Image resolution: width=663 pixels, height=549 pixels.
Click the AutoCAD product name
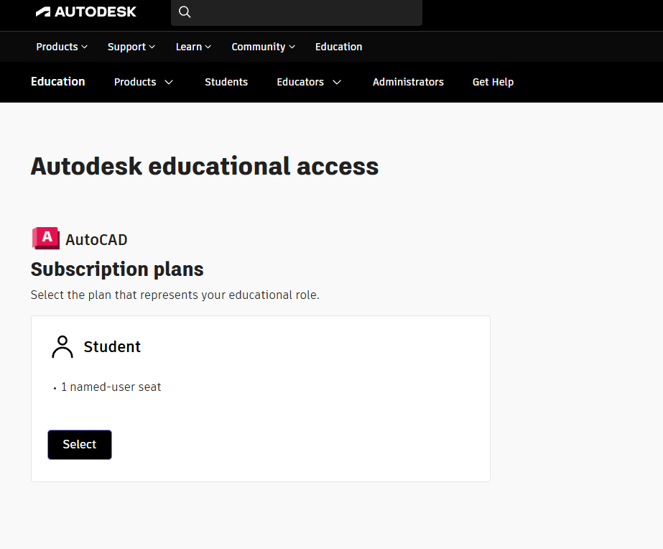click(x=96, y=240)
